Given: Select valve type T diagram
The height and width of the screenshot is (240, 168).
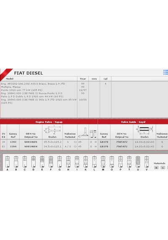Looking at the screenshot, I should point(129,162).
